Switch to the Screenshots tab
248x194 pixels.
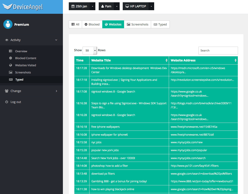[x=138, y=24]
